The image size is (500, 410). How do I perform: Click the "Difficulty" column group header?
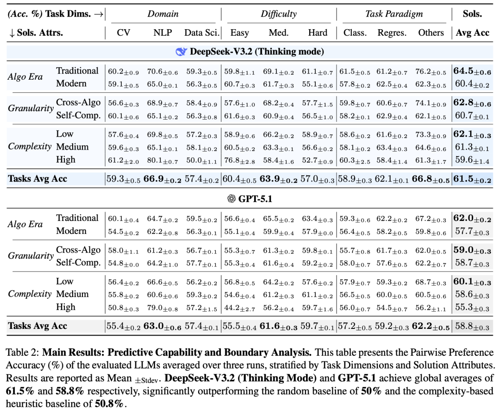pos(279,14)
